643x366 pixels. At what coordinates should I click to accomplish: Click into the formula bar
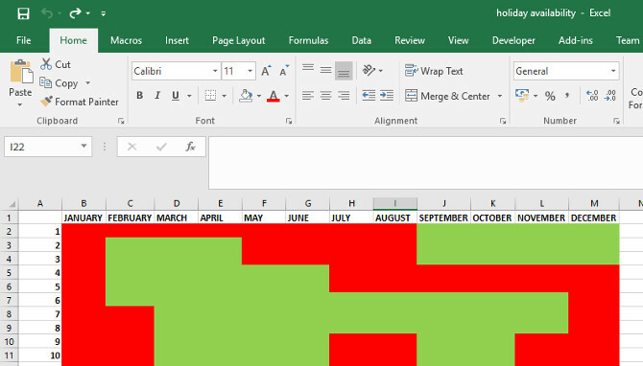pos(426,163)
